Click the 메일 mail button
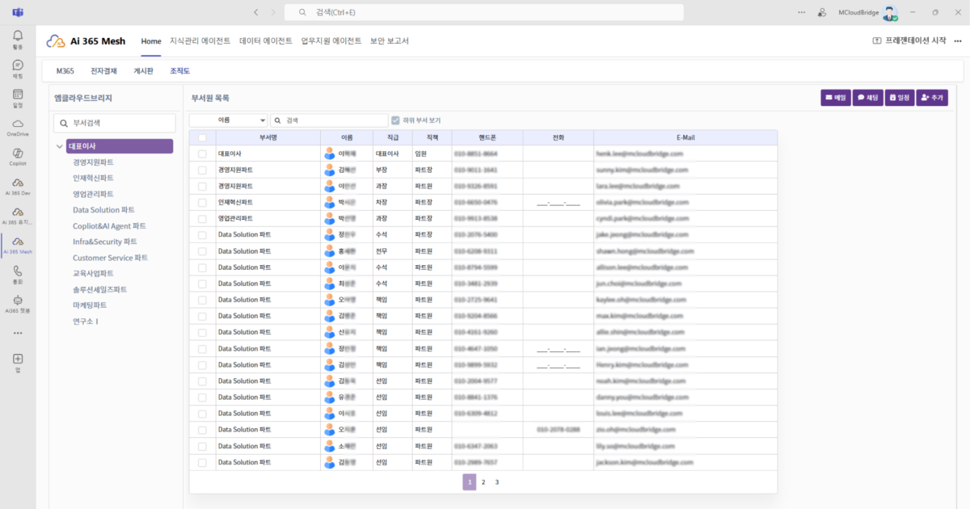Image resolution: width=970 pixels, height=509 pixels. 835,98
